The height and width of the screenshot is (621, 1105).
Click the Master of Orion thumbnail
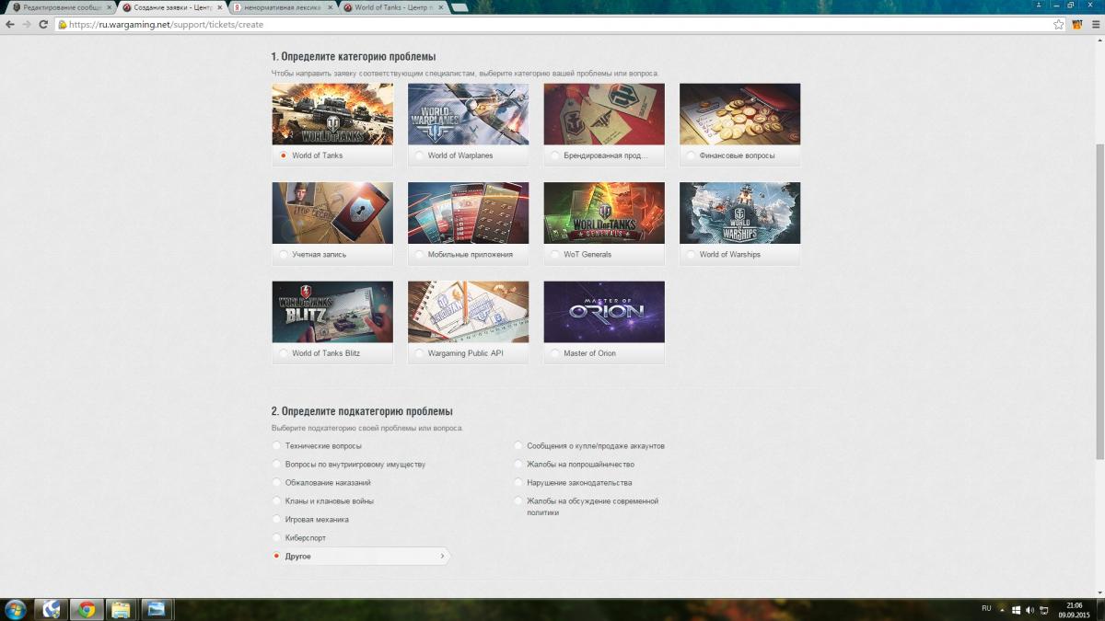click(x=604, y=311)
